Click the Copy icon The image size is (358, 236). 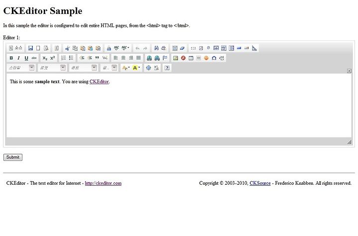pyautogui.click(x=75, y=48)
